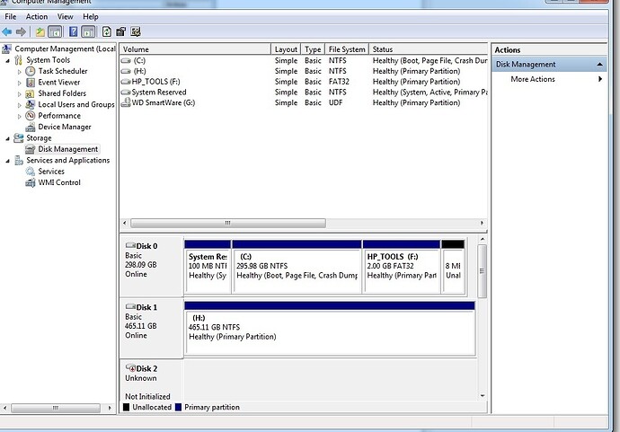Open the View menu
The height and width of the screenshot is (432, 620).
66,16
